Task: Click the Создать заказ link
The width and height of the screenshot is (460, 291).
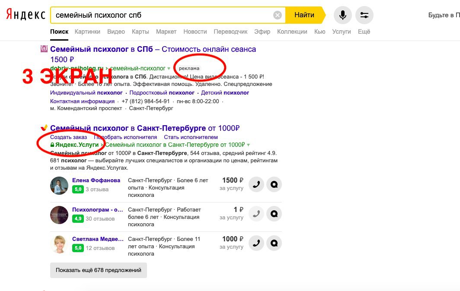Action: pyautogui.click(x=68, y=137)
